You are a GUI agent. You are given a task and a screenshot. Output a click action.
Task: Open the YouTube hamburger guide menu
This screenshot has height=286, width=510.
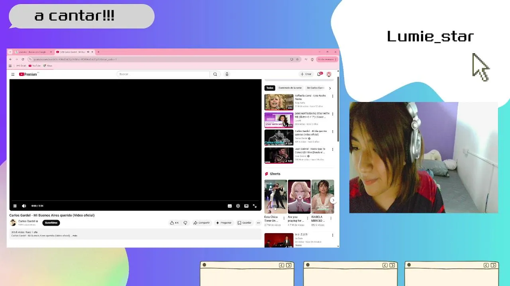pyautogui.click(x=13, y=74)
